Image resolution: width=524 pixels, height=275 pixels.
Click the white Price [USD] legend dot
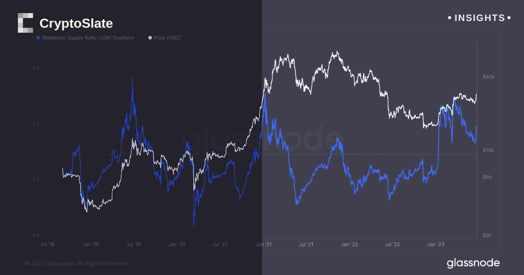coord(150,38)
